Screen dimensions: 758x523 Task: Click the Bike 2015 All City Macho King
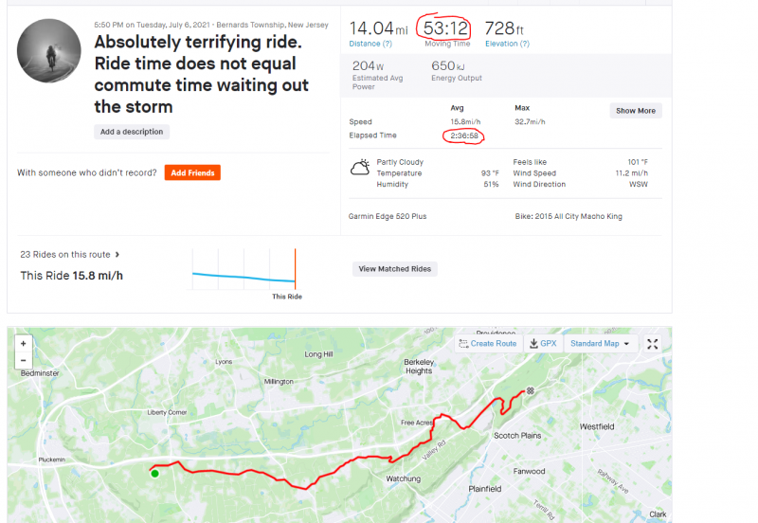point(568,217)
